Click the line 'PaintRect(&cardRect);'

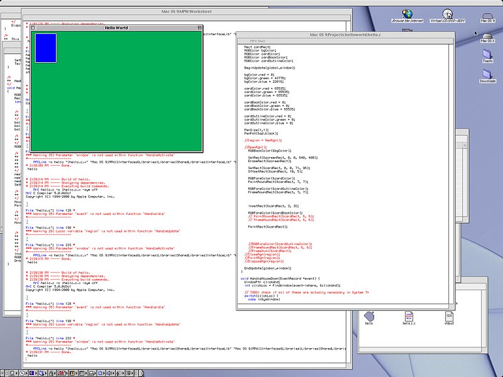point(268,227)
